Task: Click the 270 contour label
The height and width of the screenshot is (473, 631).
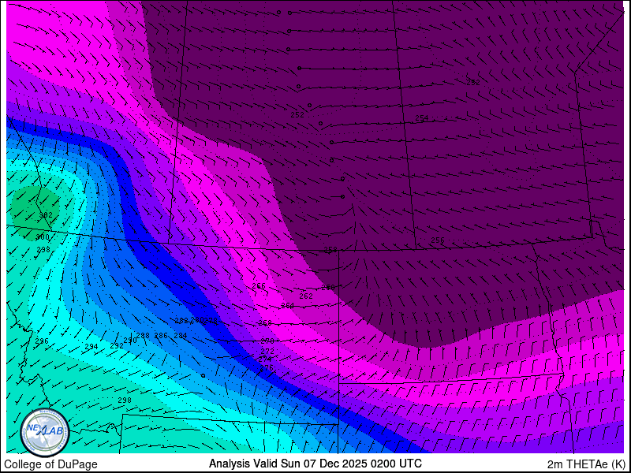Action: [267, 341]
